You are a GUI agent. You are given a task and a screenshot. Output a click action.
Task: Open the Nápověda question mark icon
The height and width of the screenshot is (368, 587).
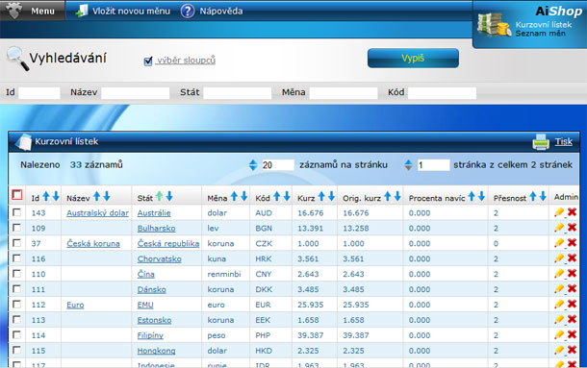point(188,12)
